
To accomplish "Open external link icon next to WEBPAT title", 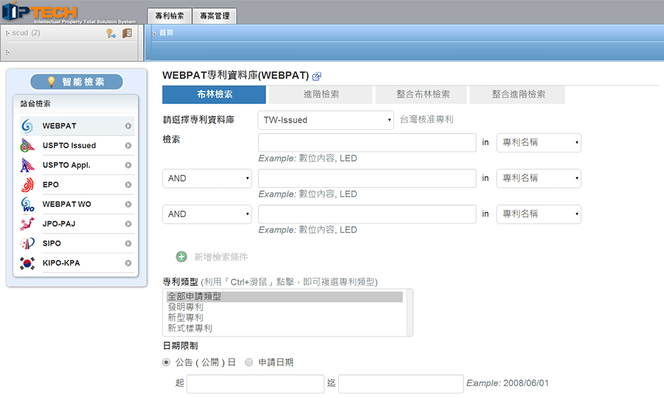I will (316, 76).
